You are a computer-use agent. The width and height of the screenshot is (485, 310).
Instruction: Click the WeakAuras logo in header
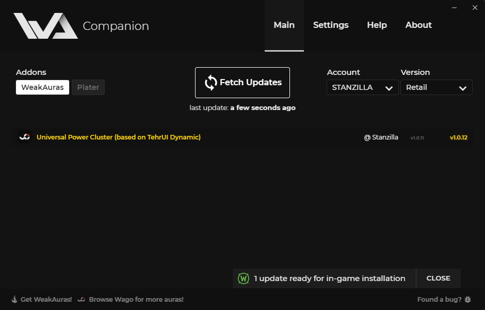(45, 26)
